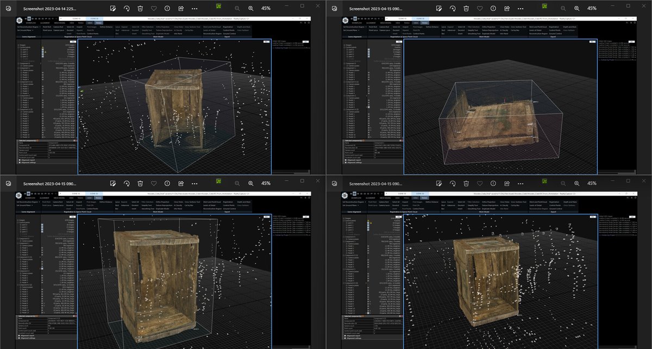Click the Define Distance button
Image resolution: width=652 pixels, height=349 pixels.
click(x=105, y=27)
